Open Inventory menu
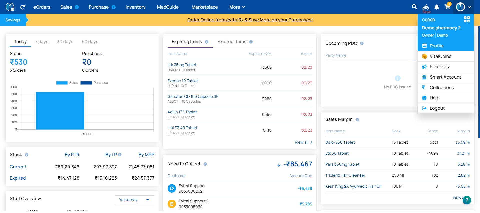480x213 pixels. tap(135, 7)
